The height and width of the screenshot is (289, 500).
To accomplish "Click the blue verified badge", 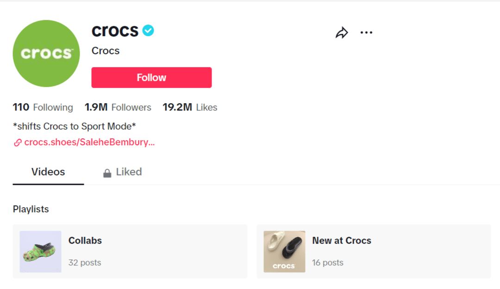I will [148, 31].
